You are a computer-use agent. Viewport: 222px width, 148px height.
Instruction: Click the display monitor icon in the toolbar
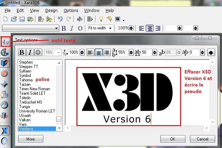click(118, 19)
